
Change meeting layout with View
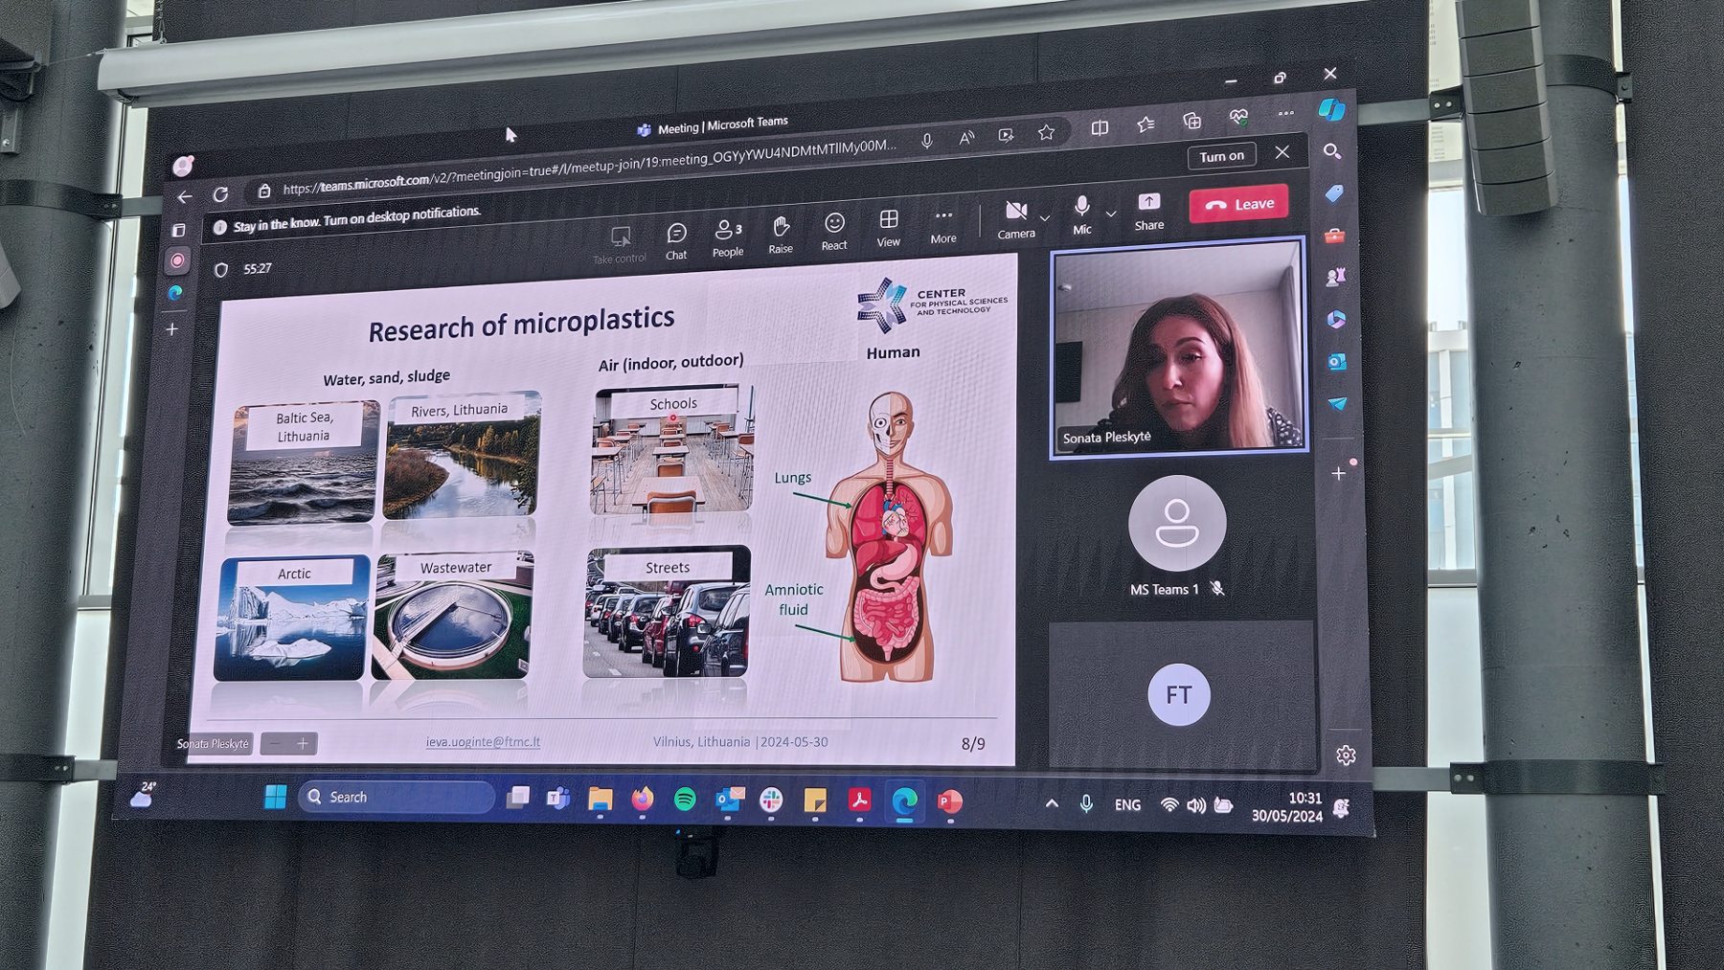click(888, 228)
